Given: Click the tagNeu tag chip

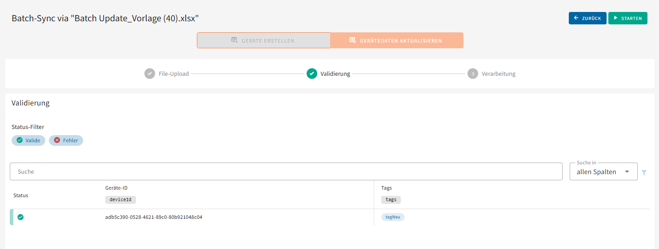Looking at the screenshot, I should point(393,217).
